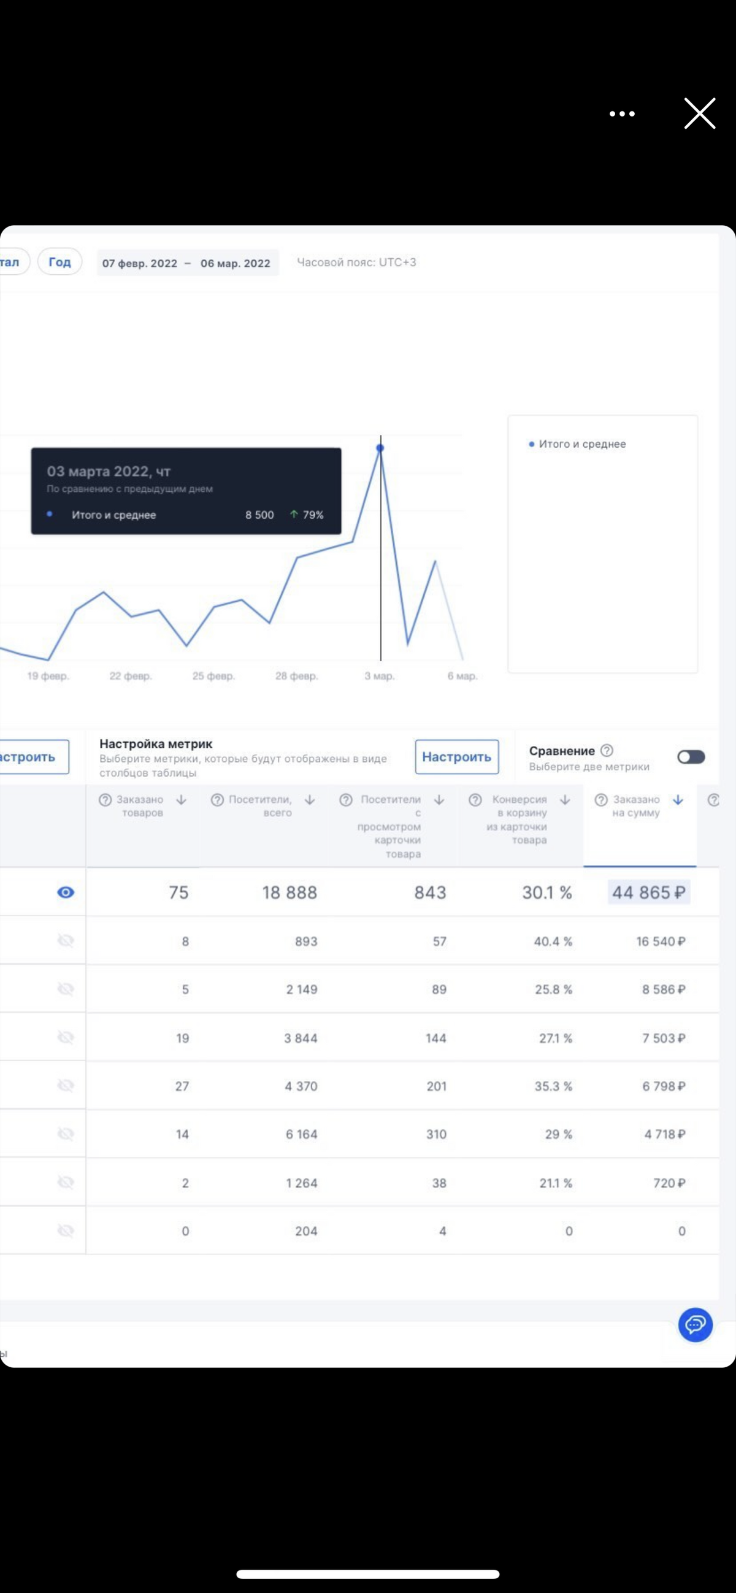Enable the Сравнение toggle switch
This screenshot has height=1593, width=736.
coord(691,757)
